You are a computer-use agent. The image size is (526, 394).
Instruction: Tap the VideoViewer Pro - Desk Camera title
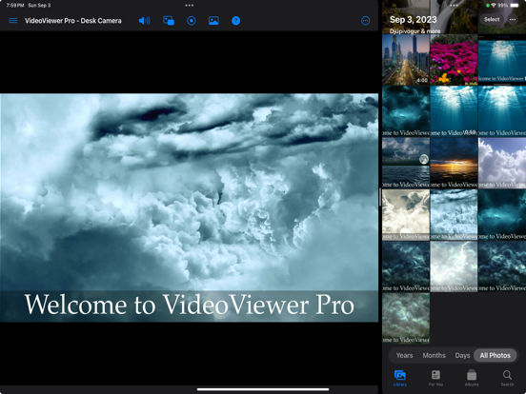pos(73,21)
